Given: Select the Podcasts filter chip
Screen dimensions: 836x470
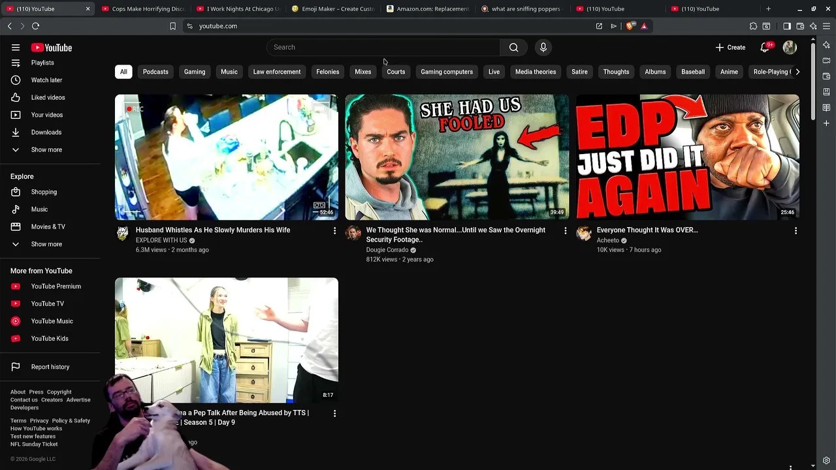Looking at the screenshot, I should 155,72.
